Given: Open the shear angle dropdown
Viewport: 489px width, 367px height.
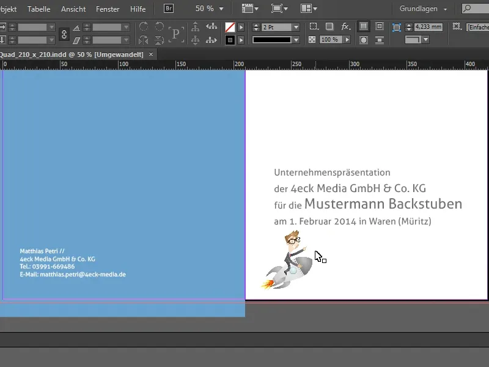Looking at the screenshot, I should click(x=126, y=40).
